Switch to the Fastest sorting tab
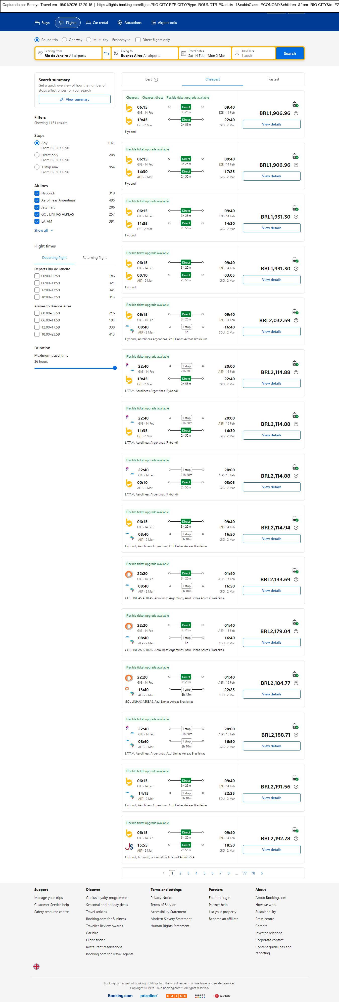The width and height of the screenshot is (339, 1002). [274, 79]
